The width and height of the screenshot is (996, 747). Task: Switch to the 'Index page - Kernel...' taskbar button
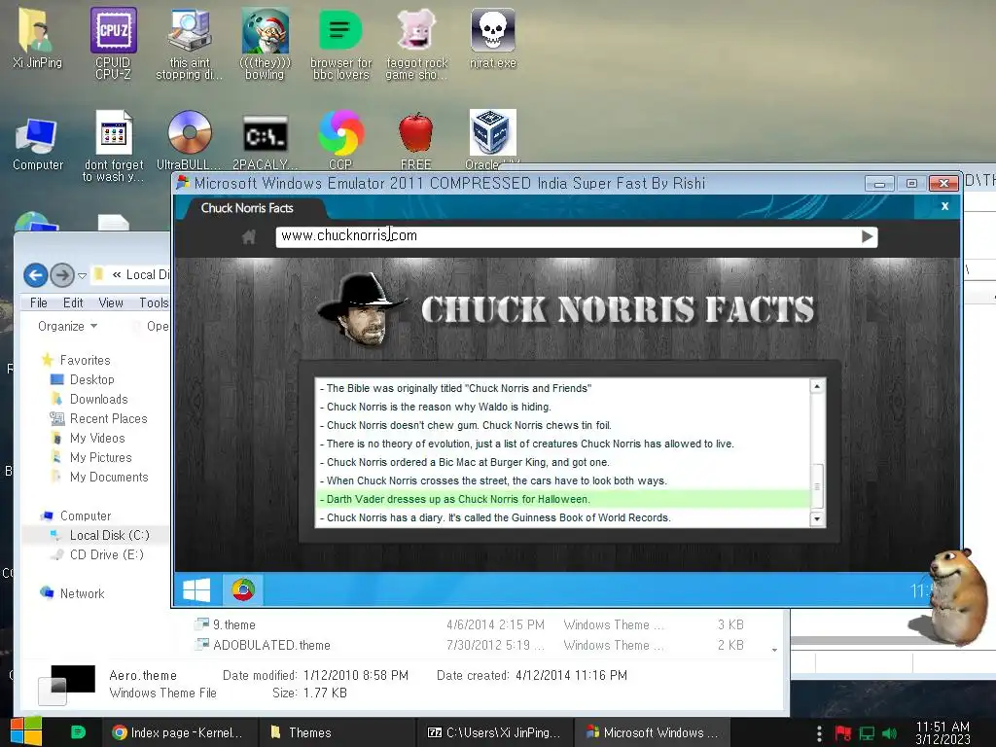pos(179,732)
